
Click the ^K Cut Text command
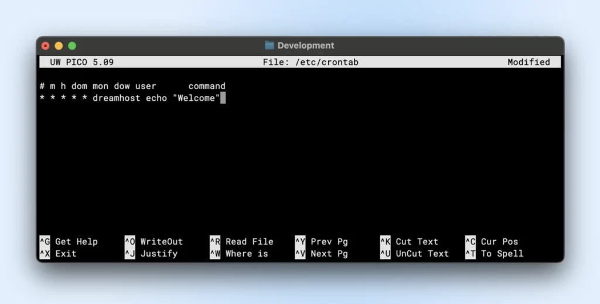[408, 241]
